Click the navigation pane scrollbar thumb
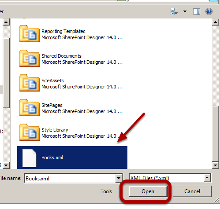This screenshot has width=220, height=209. click(x=6, y=73)
